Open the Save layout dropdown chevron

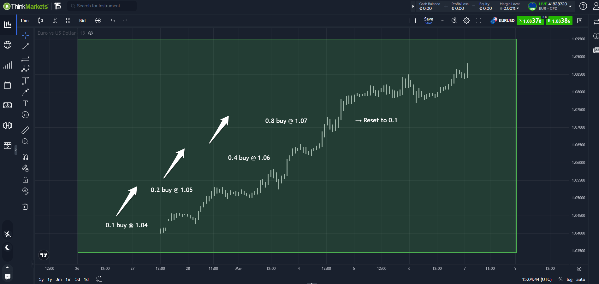[x=442, y=20]
